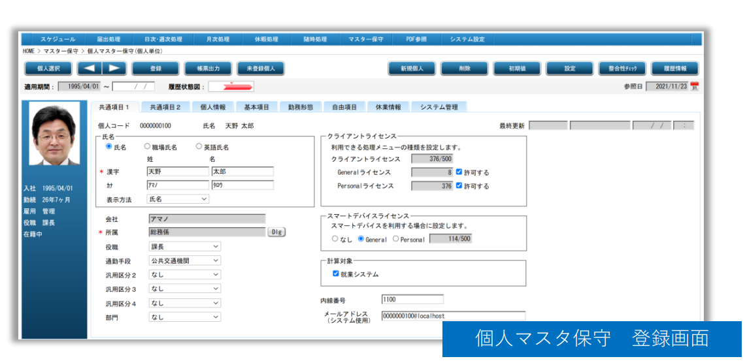
Task: Click the next record right arrow button
Action: coord(114,68)
